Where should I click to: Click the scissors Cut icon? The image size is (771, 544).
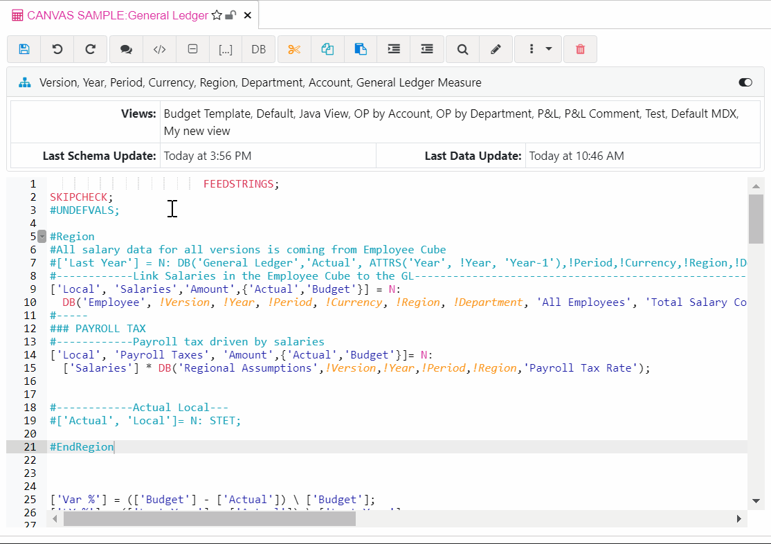tap(294, 49)
